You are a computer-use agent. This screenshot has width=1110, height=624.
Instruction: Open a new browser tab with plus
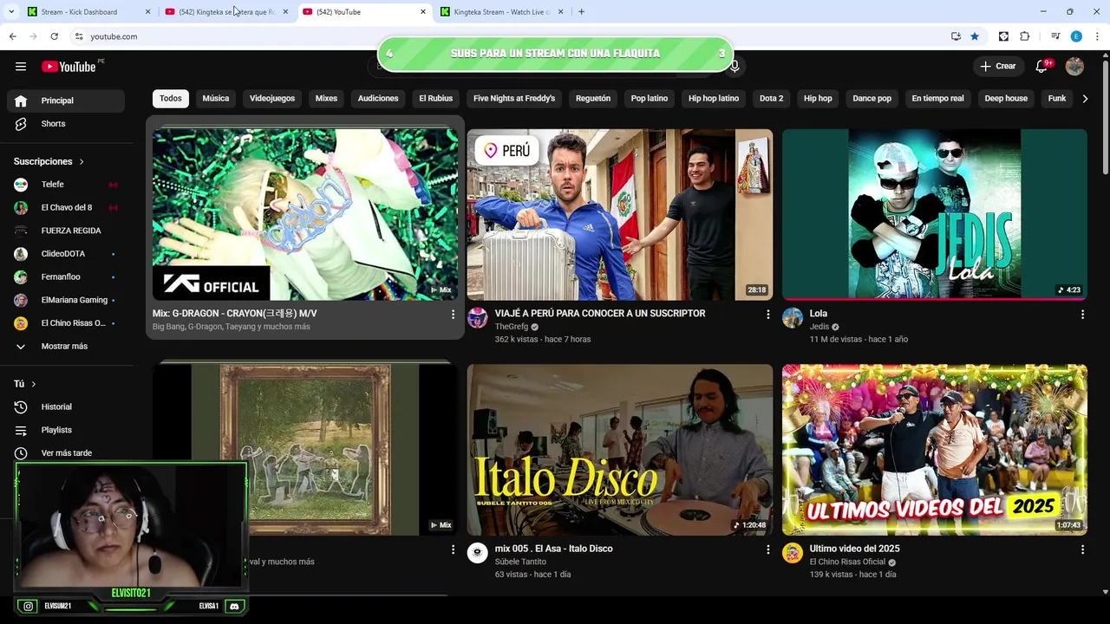tap(581, 11)
